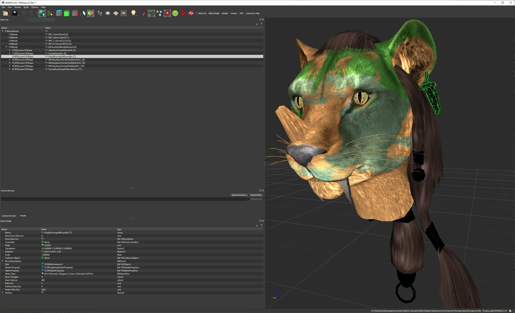This screenshot has width=515, height=313.
Task: Click refresh icon in Vertices row
Action: 42,293
